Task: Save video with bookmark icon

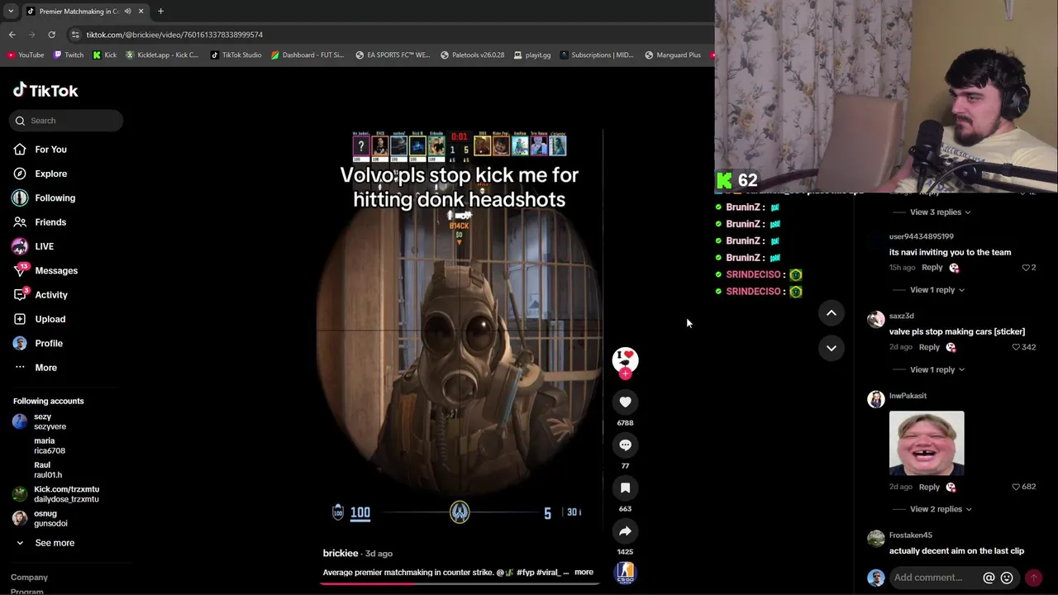Action: point(625,488)
